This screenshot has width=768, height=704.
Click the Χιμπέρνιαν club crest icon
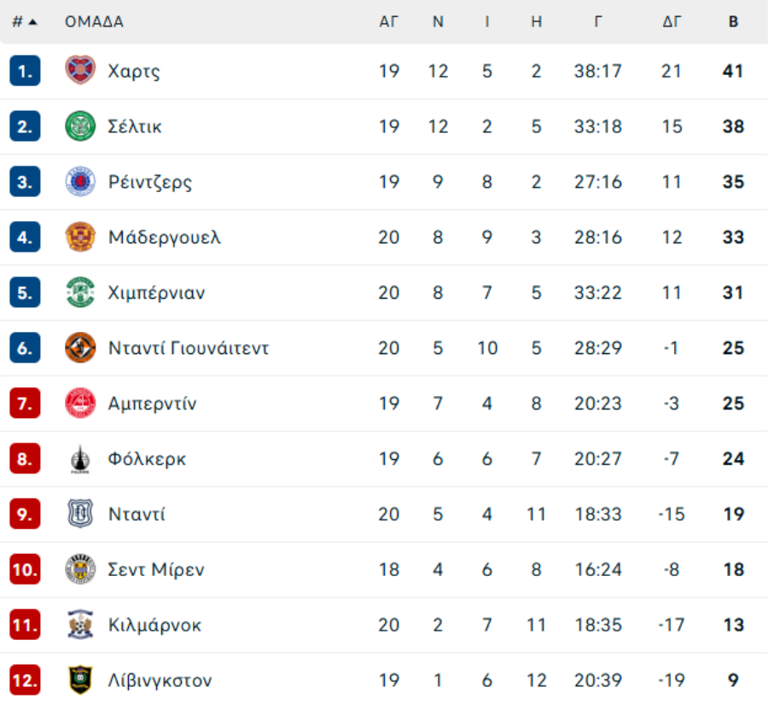coord(80,293)
